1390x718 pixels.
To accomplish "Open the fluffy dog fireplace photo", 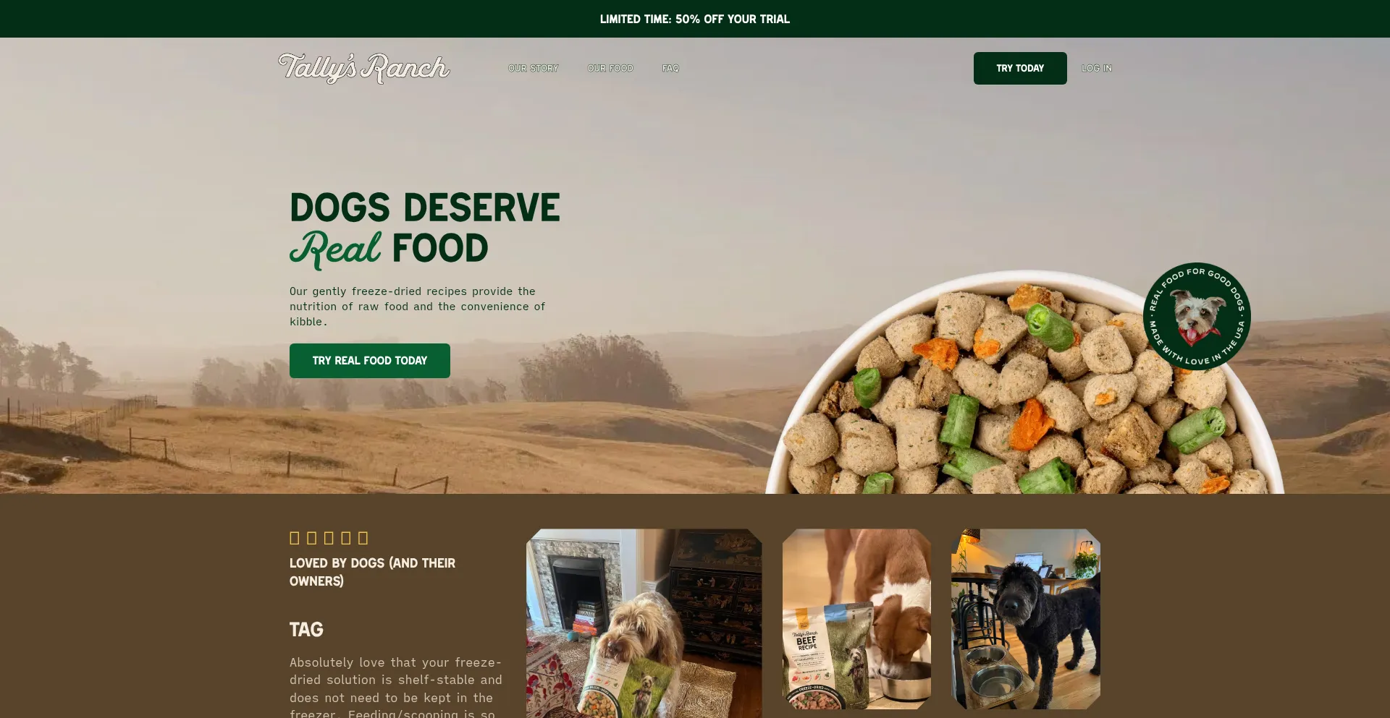I will [x=644, y=623].
